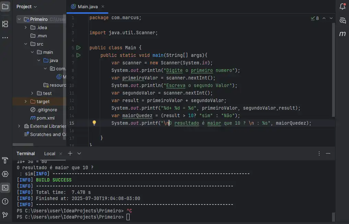Select Scratches and Consoles node
The width and height of the screenshot is (349, 224).
[45, 134]
